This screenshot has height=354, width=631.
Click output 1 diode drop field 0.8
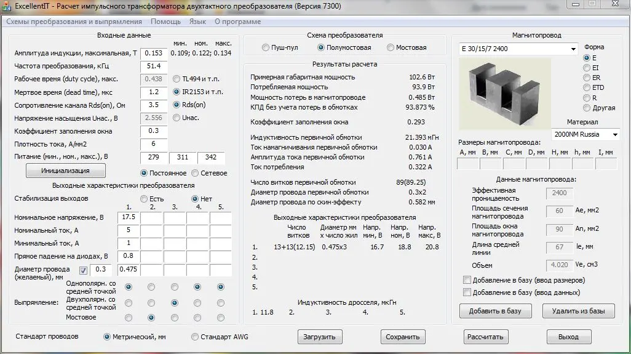[129, 256]
